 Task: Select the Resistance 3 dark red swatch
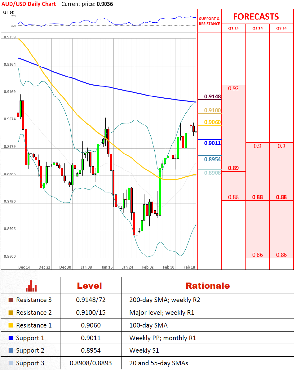(11, 300)
